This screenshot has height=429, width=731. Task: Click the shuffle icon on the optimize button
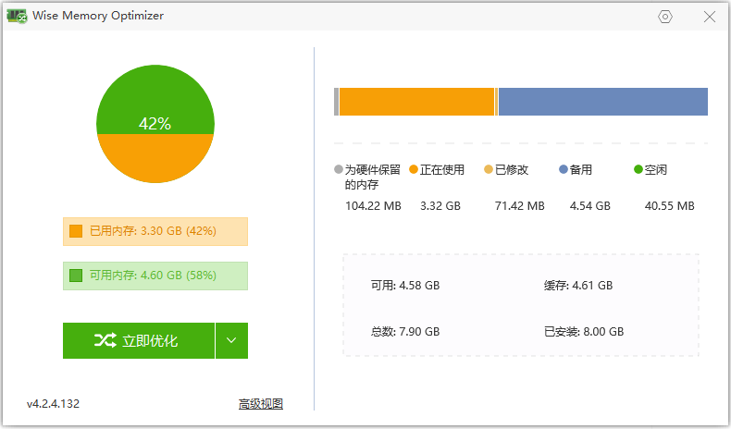click(x=105, y=340)
